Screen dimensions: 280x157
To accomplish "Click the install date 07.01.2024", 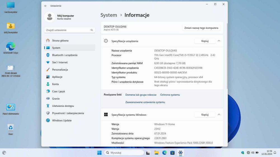I will pyautogui.click(x=160, y=134).
